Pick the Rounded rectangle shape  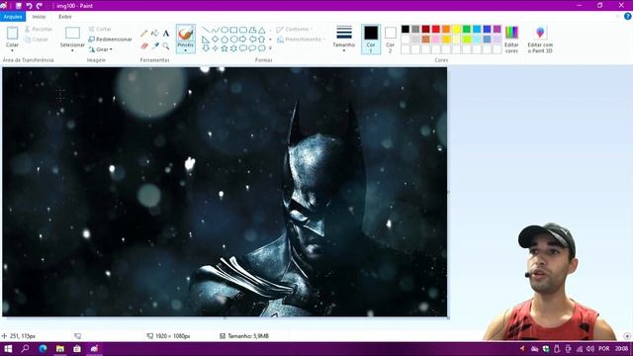point(243,31)
